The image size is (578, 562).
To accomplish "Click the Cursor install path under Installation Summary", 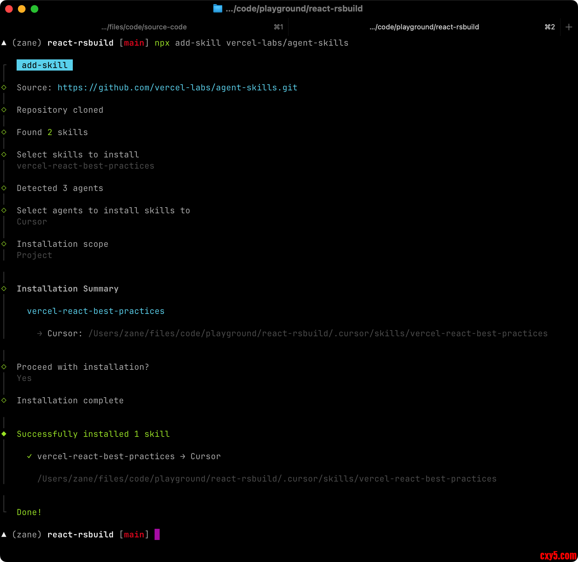I will click(318, 334).
